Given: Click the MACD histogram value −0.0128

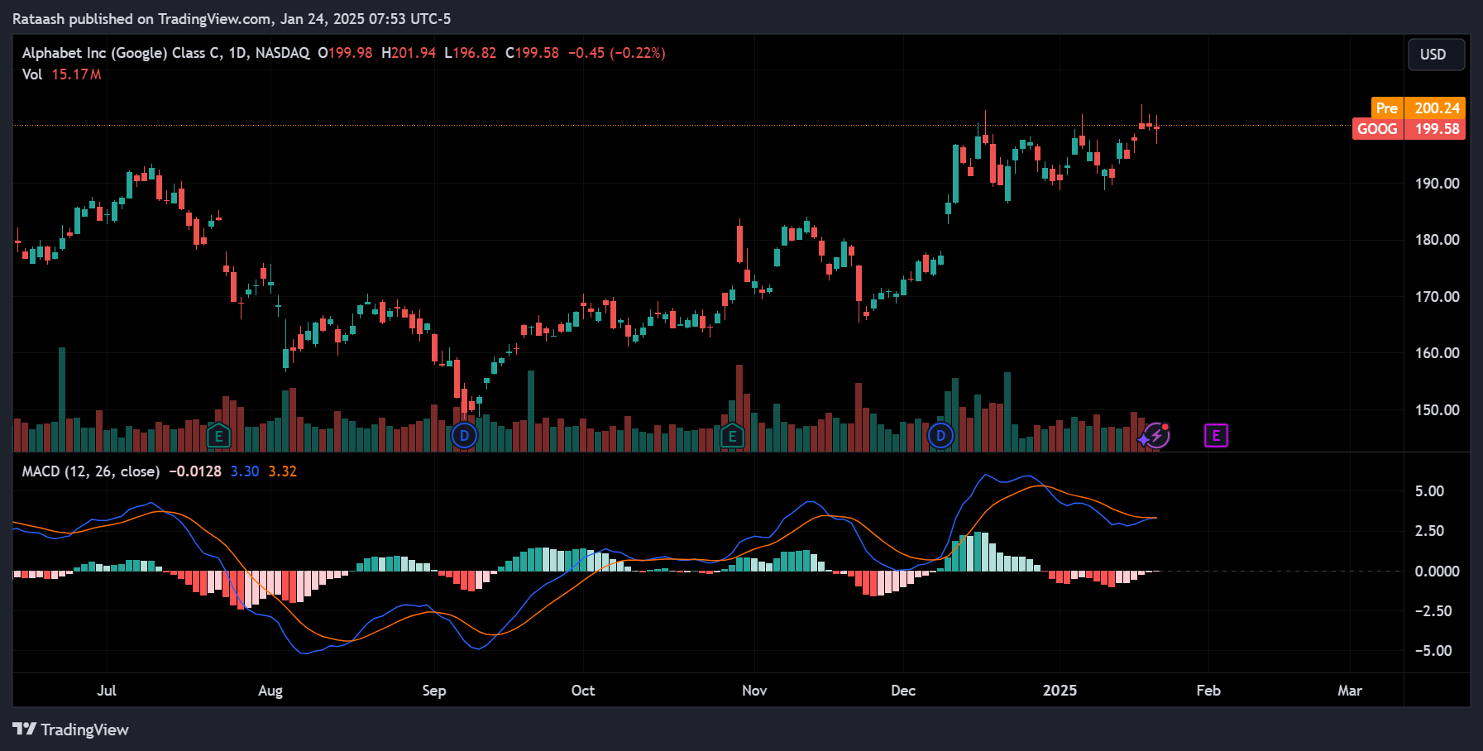Looking at the screenshot, I should [195, 471].
